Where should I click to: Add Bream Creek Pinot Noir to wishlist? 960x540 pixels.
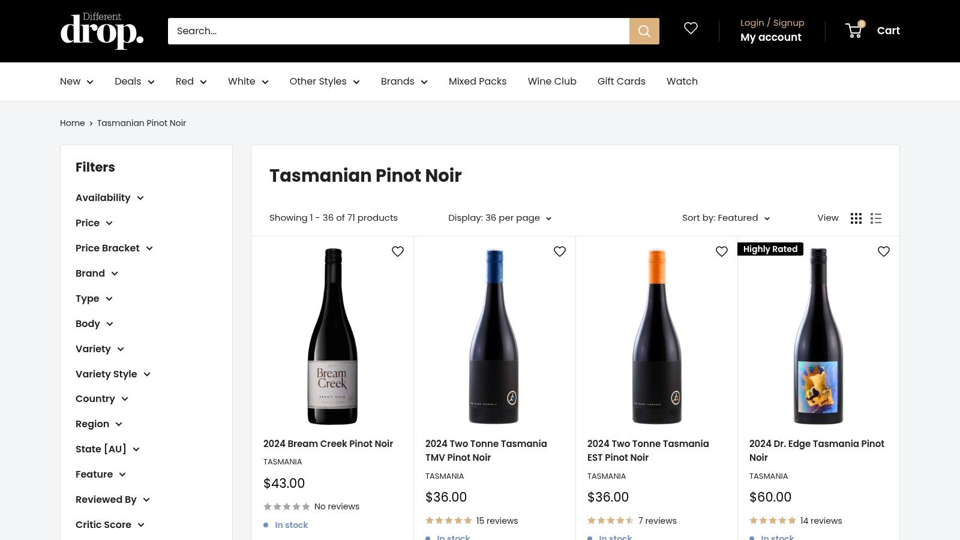click(x=398, y=251)
